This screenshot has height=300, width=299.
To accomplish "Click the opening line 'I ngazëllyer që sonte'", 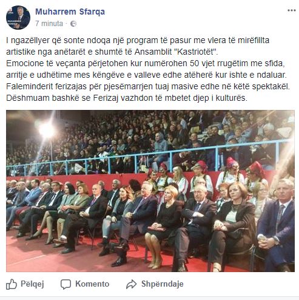I will [138, 41].
